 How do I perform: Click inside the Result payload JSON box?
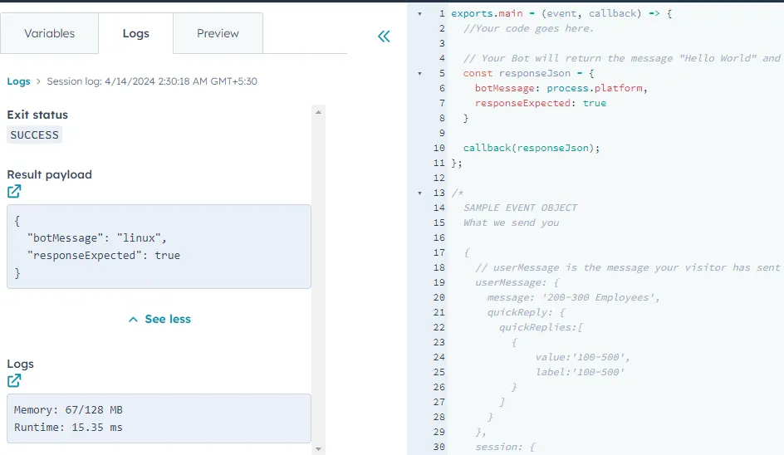pos(158,247)
